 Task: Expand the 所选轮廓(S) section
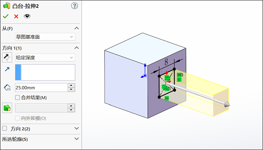pyautogui.click(x=77, y=139)
